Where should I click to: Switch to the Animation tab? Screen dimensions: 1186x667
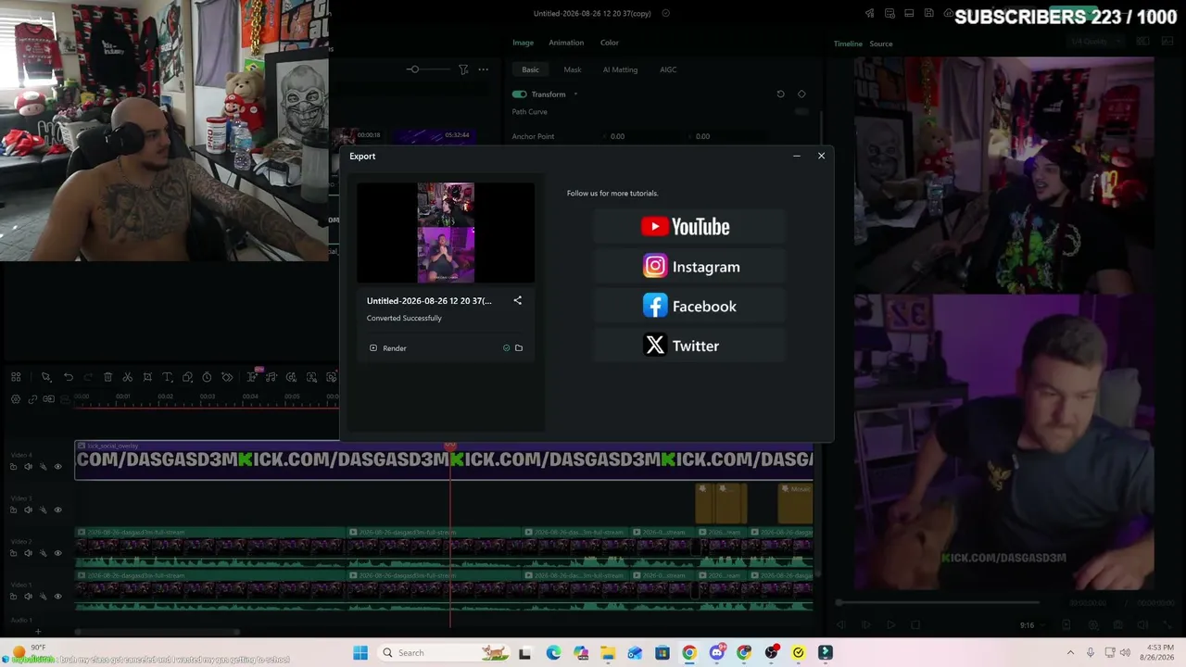click(x=566, y=43)
